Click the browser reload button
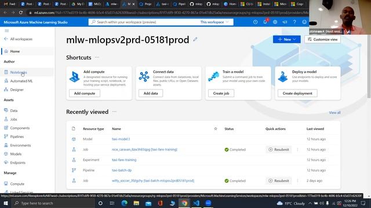Screen dimensions: 371x208 (x=21, y=13)
